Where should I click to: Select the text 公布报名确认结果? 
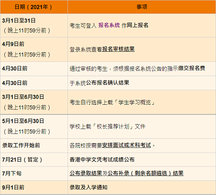pyautogui.click(x=107, y=83)
